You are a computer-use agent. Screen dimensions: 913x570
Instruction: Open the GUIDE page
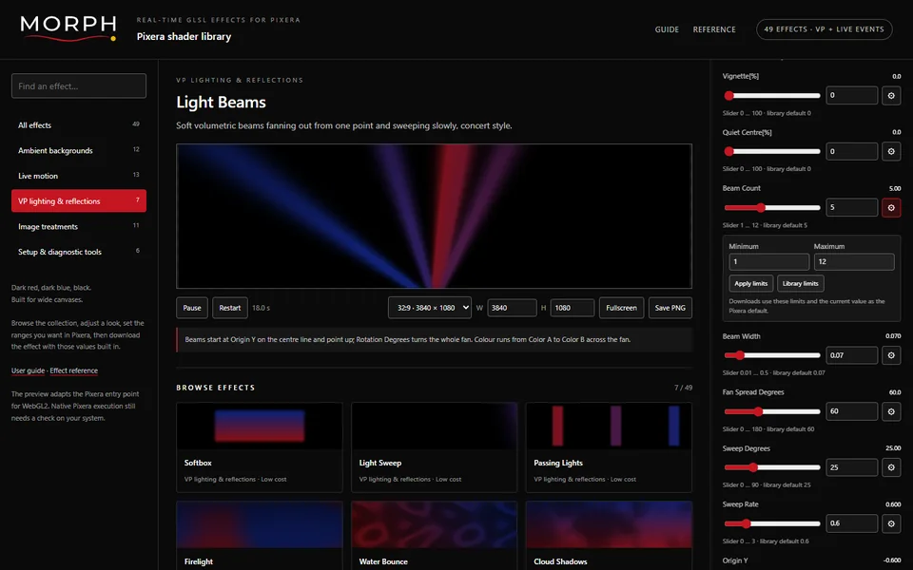coord(667,29)
